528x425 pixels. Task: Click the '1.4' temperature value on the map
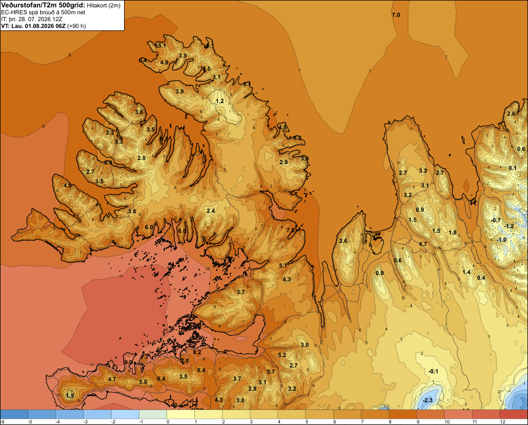click(x=466, y=272)
